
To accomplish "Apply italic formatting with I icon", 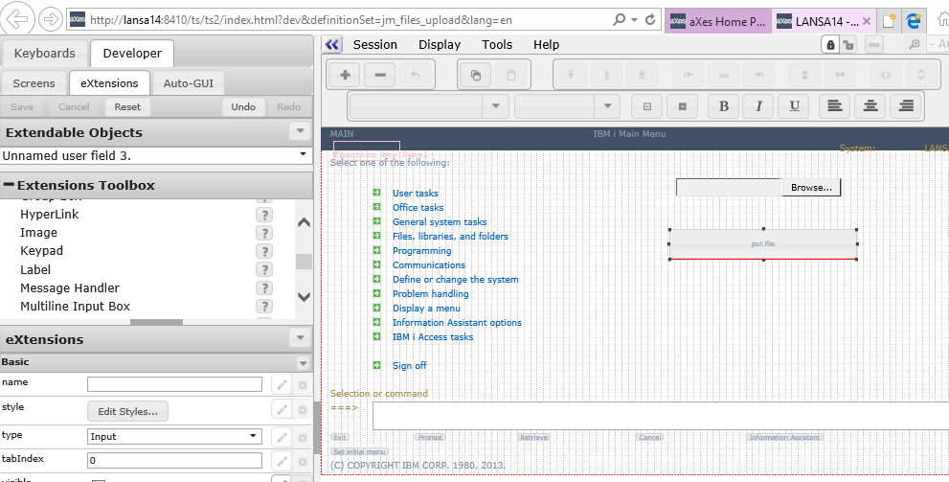I will (759, 105).
